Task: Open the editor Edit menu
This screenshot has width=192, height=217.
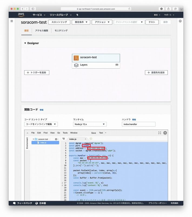Action: [39, 133]
